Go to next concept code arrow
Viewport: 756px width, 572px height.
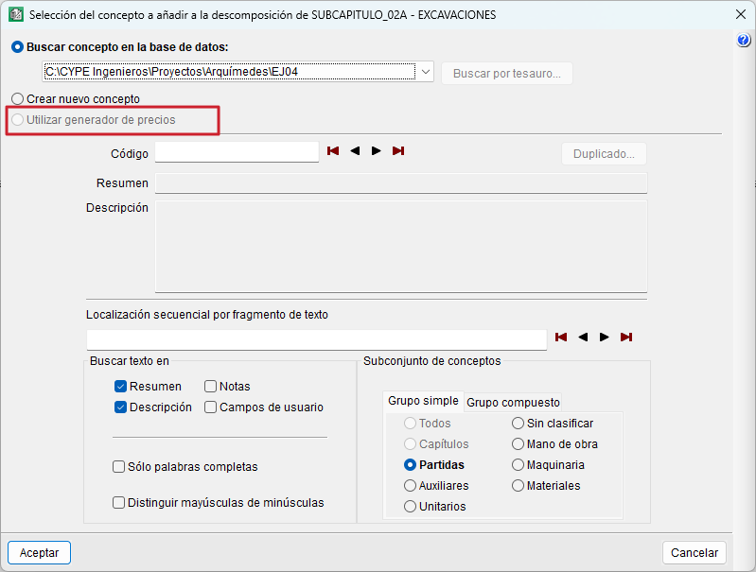click(x=376, y=151)
